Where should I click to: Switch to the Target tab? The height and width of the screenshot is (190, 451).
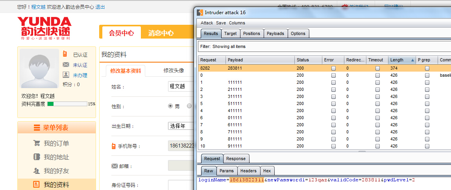click(230, 33)
